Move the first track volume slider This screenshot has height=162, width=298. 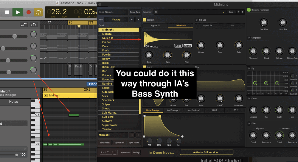coord(14,36)
